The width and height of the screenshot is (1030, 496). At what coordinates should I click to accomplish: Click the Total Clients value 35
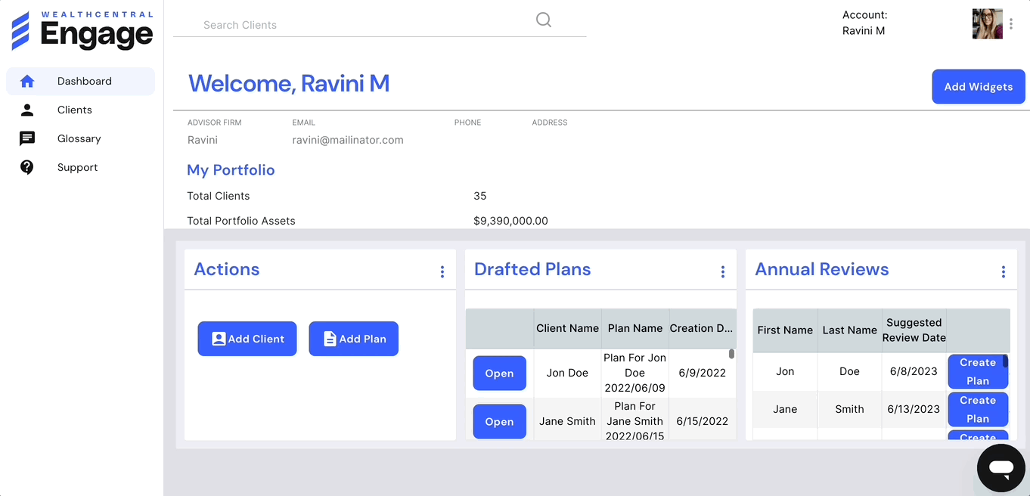point(480,196)
